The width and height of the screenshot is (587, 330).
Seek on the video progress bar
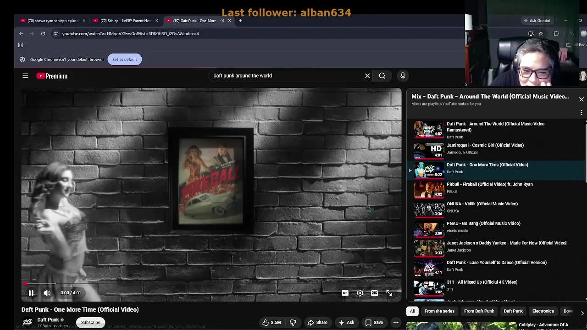click(211, 284)
